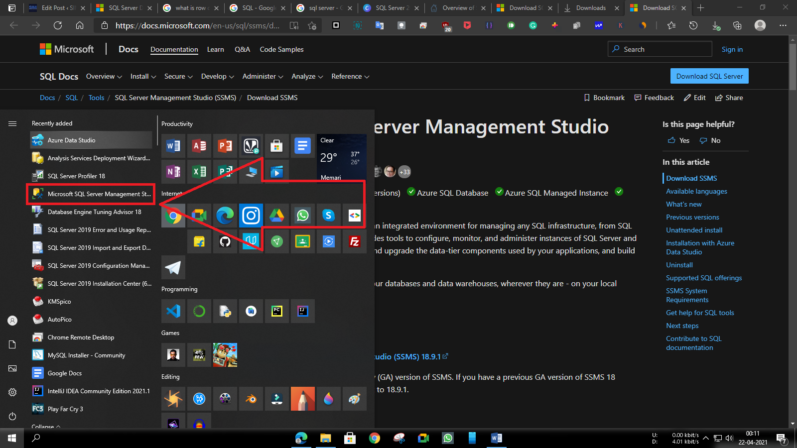Open Code Samples in Docs header
The image size is (797, 448).
(281, 49)
